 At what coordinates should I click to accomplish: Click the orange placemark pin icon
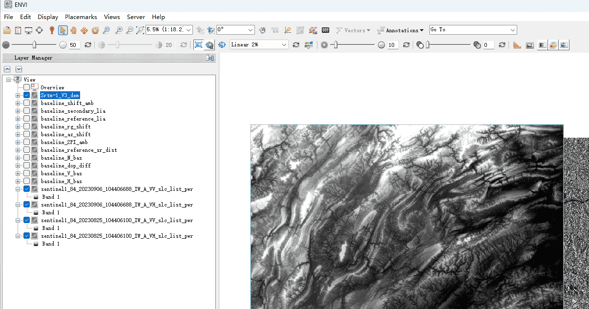(x=52, y=30)
